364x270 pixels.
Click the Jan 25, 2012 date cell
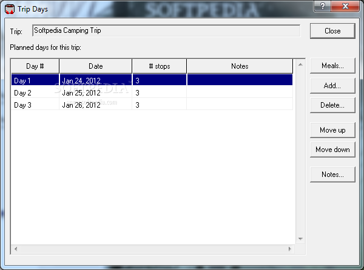click(x=96, y=93)
